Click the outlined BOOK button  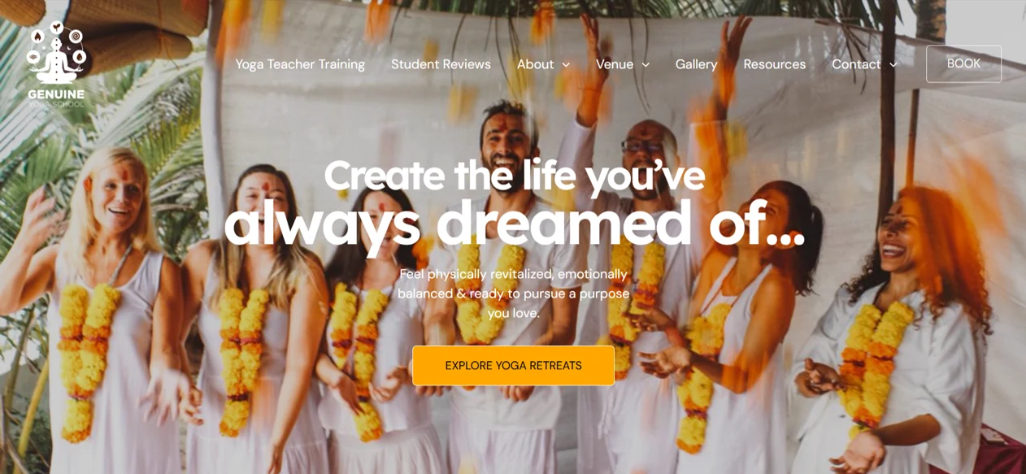(963, 63)
